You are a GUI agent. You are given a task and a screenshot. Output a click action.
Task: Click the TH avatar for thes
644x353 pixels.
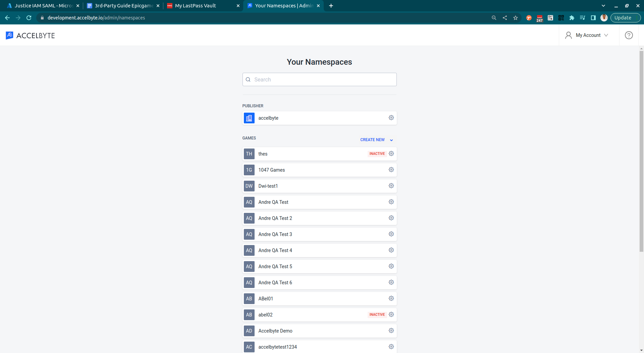tap(249, 154)
